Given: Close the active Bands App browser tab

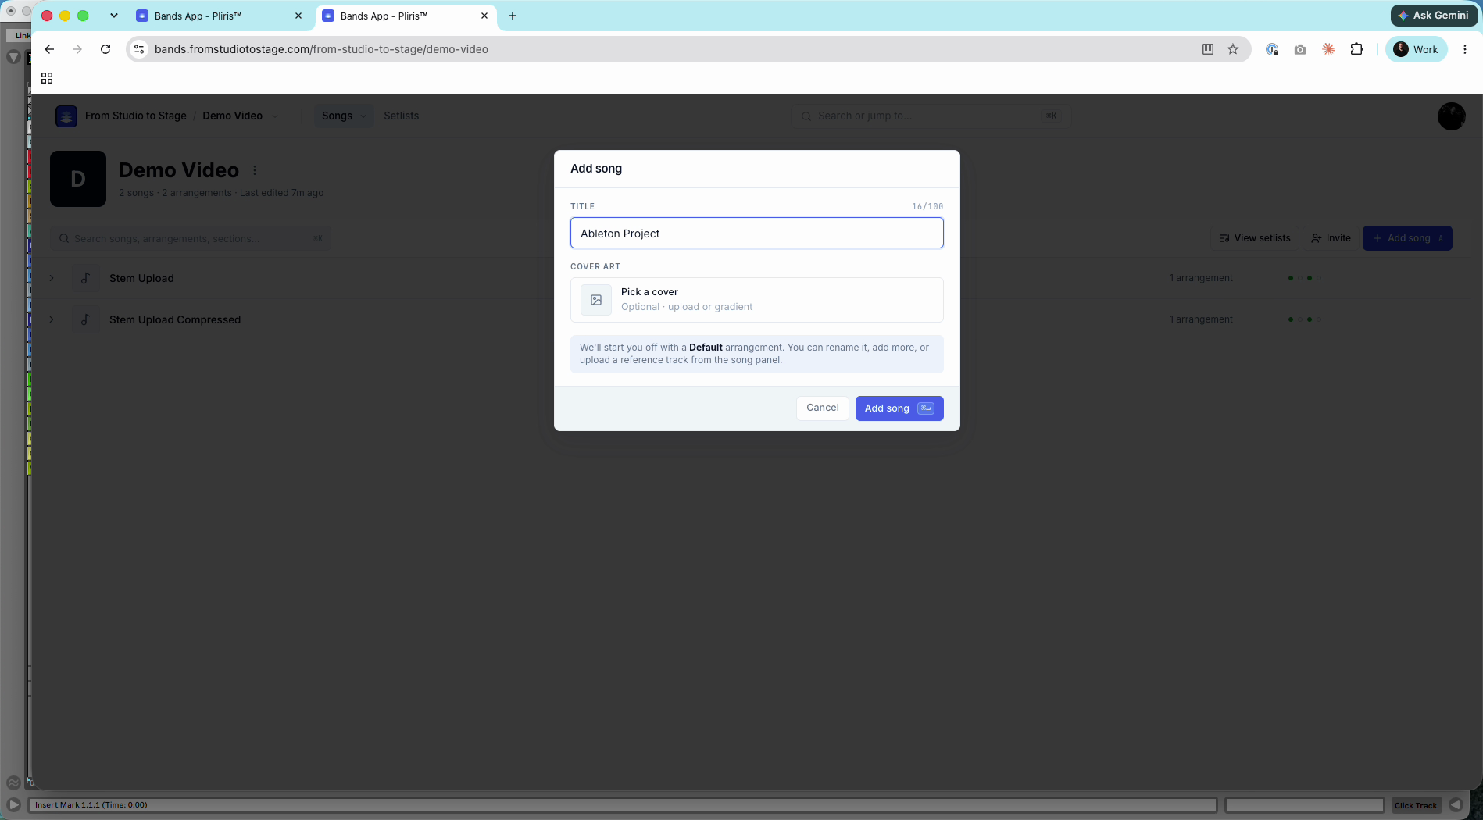Looking at the screenshot, I should click(484, 16).
